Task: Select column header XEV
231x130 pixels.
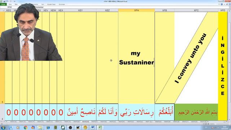Action: coord(46,10)
